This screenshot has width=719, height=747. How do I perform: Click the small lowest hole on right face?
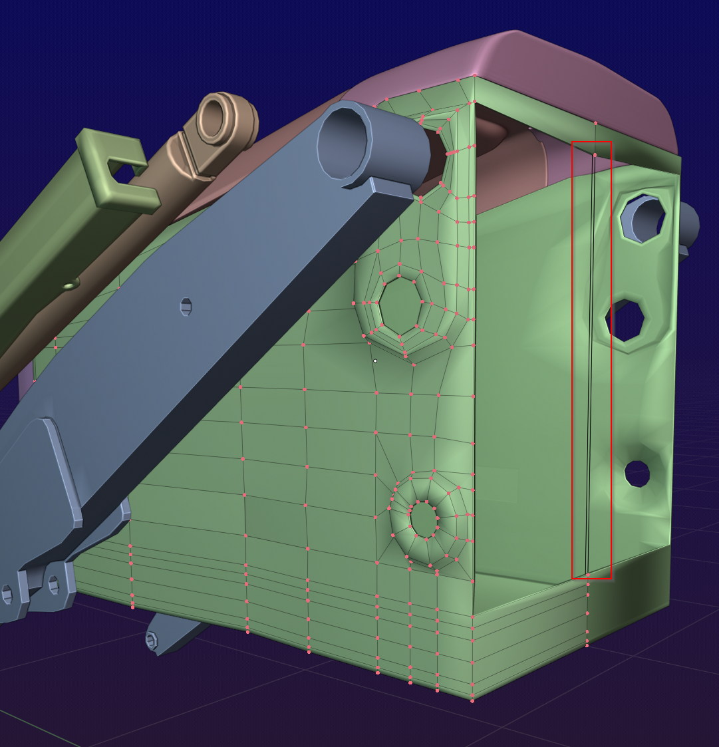pyautogui.click(x=637, y=474)
